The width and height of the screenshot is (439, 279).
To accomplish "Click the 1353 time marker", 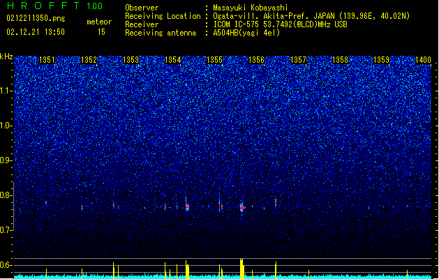I will (131, 60).
